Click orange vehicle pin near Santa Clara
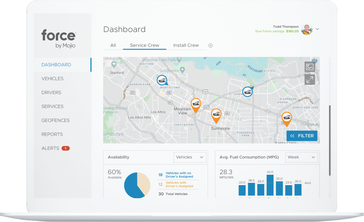Screen dimensions: 364x222 coord(287,118)
